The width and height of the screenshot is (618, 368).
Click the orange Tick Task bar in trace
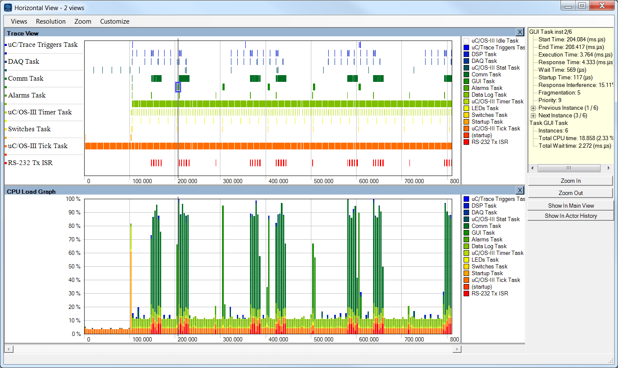pyautogui.click(x=268, y=146)
